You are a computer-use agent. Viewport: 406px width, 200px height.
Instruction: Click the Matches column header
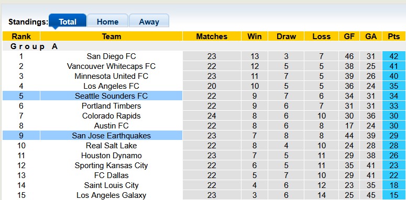(212, 36)
